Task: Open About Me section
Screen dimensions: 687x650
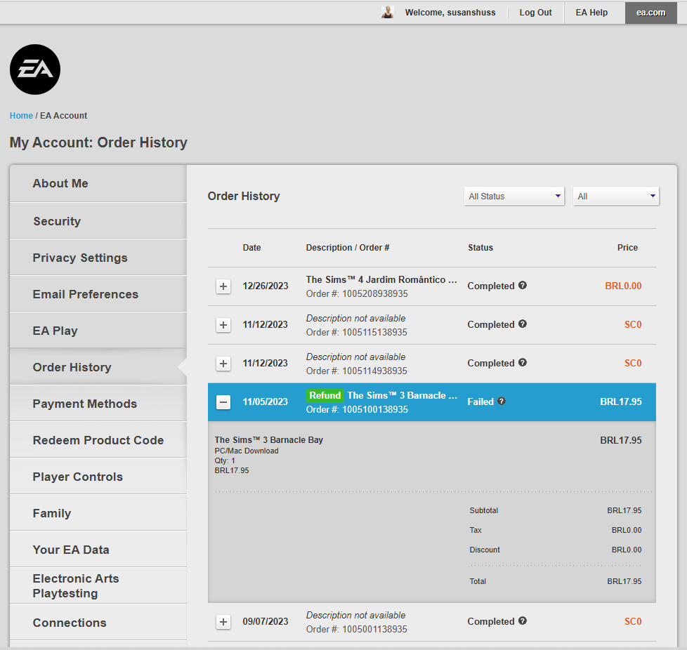Action: [x=98, y=183]
